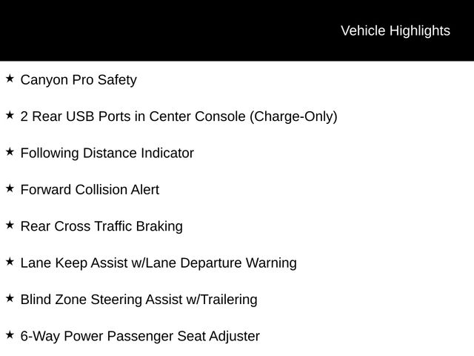Select the Following Distance Indicator text
Viewport: 474px width, 356px height.
coord(107,154)
